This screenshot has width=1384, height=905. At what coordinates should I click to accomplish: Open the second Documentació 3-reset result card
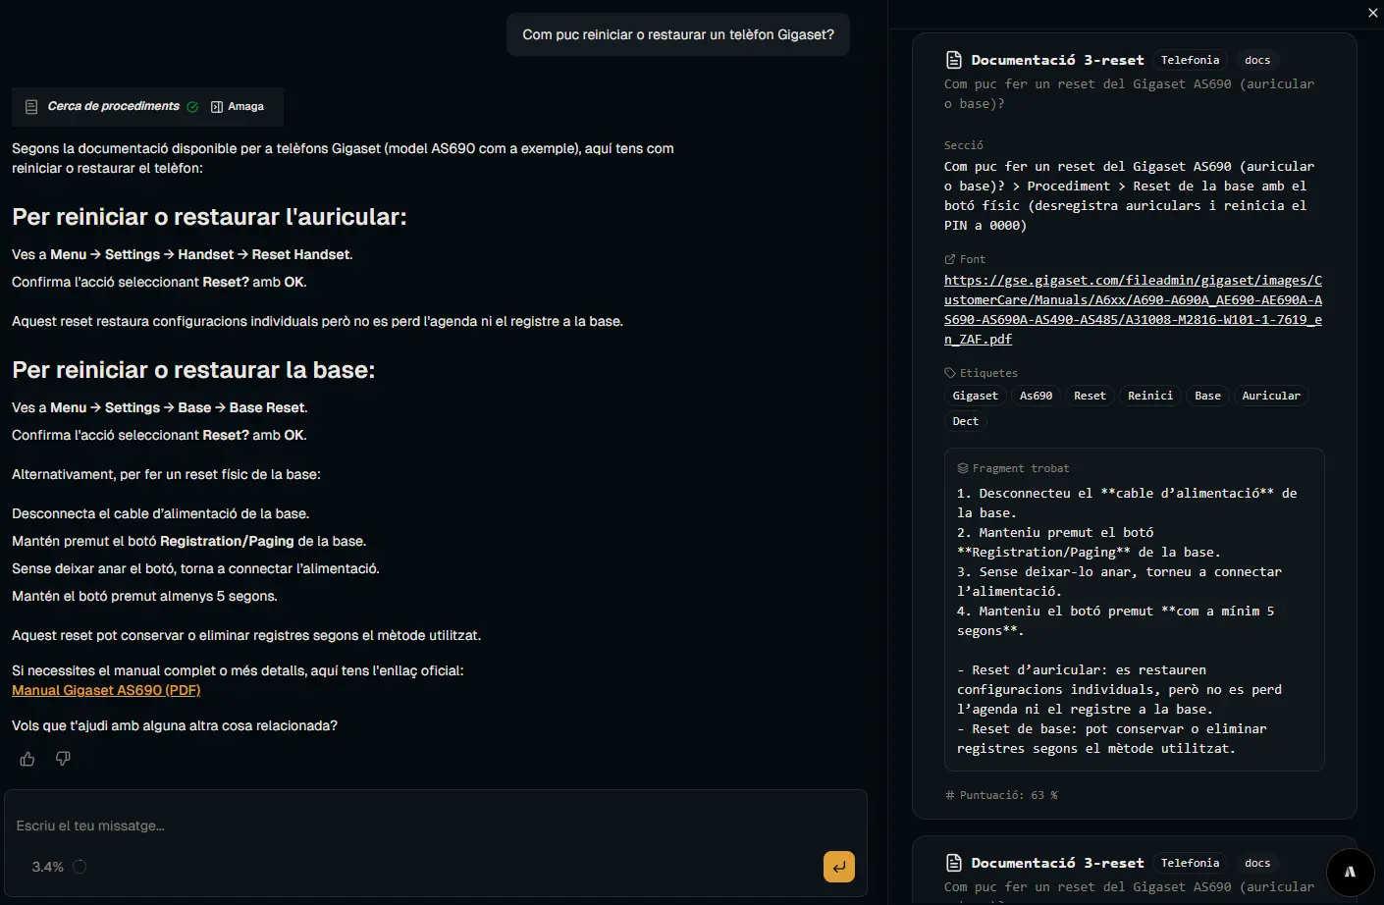coord(1057,864)
